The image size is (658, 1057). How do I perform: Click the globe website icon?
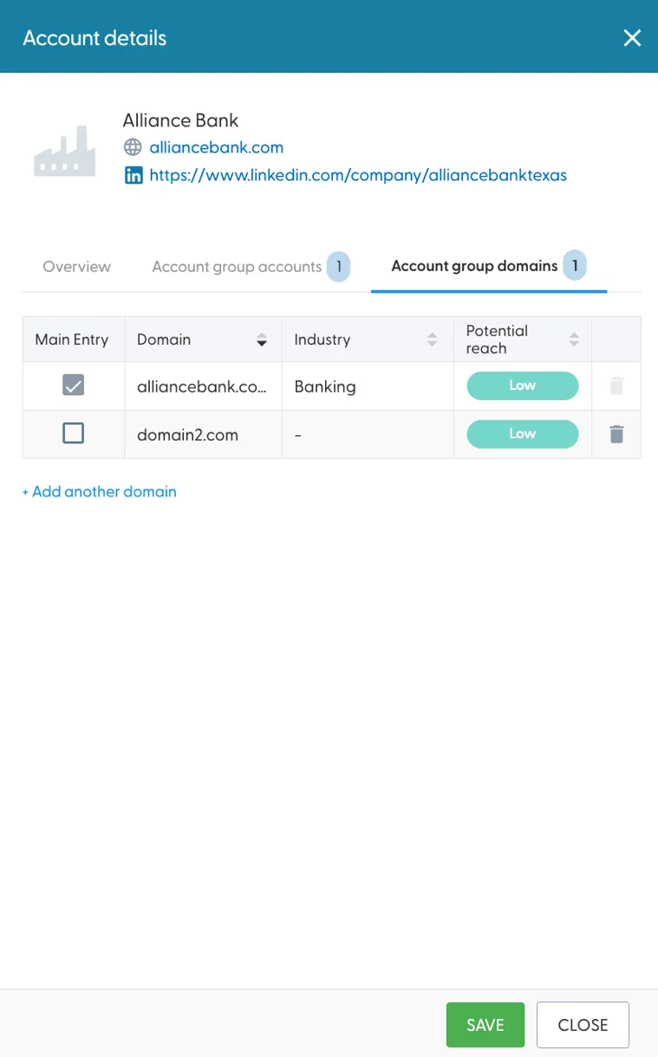(x=134, y=147)
